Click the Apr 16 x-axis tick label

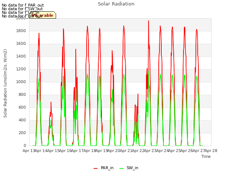[66, 151]
